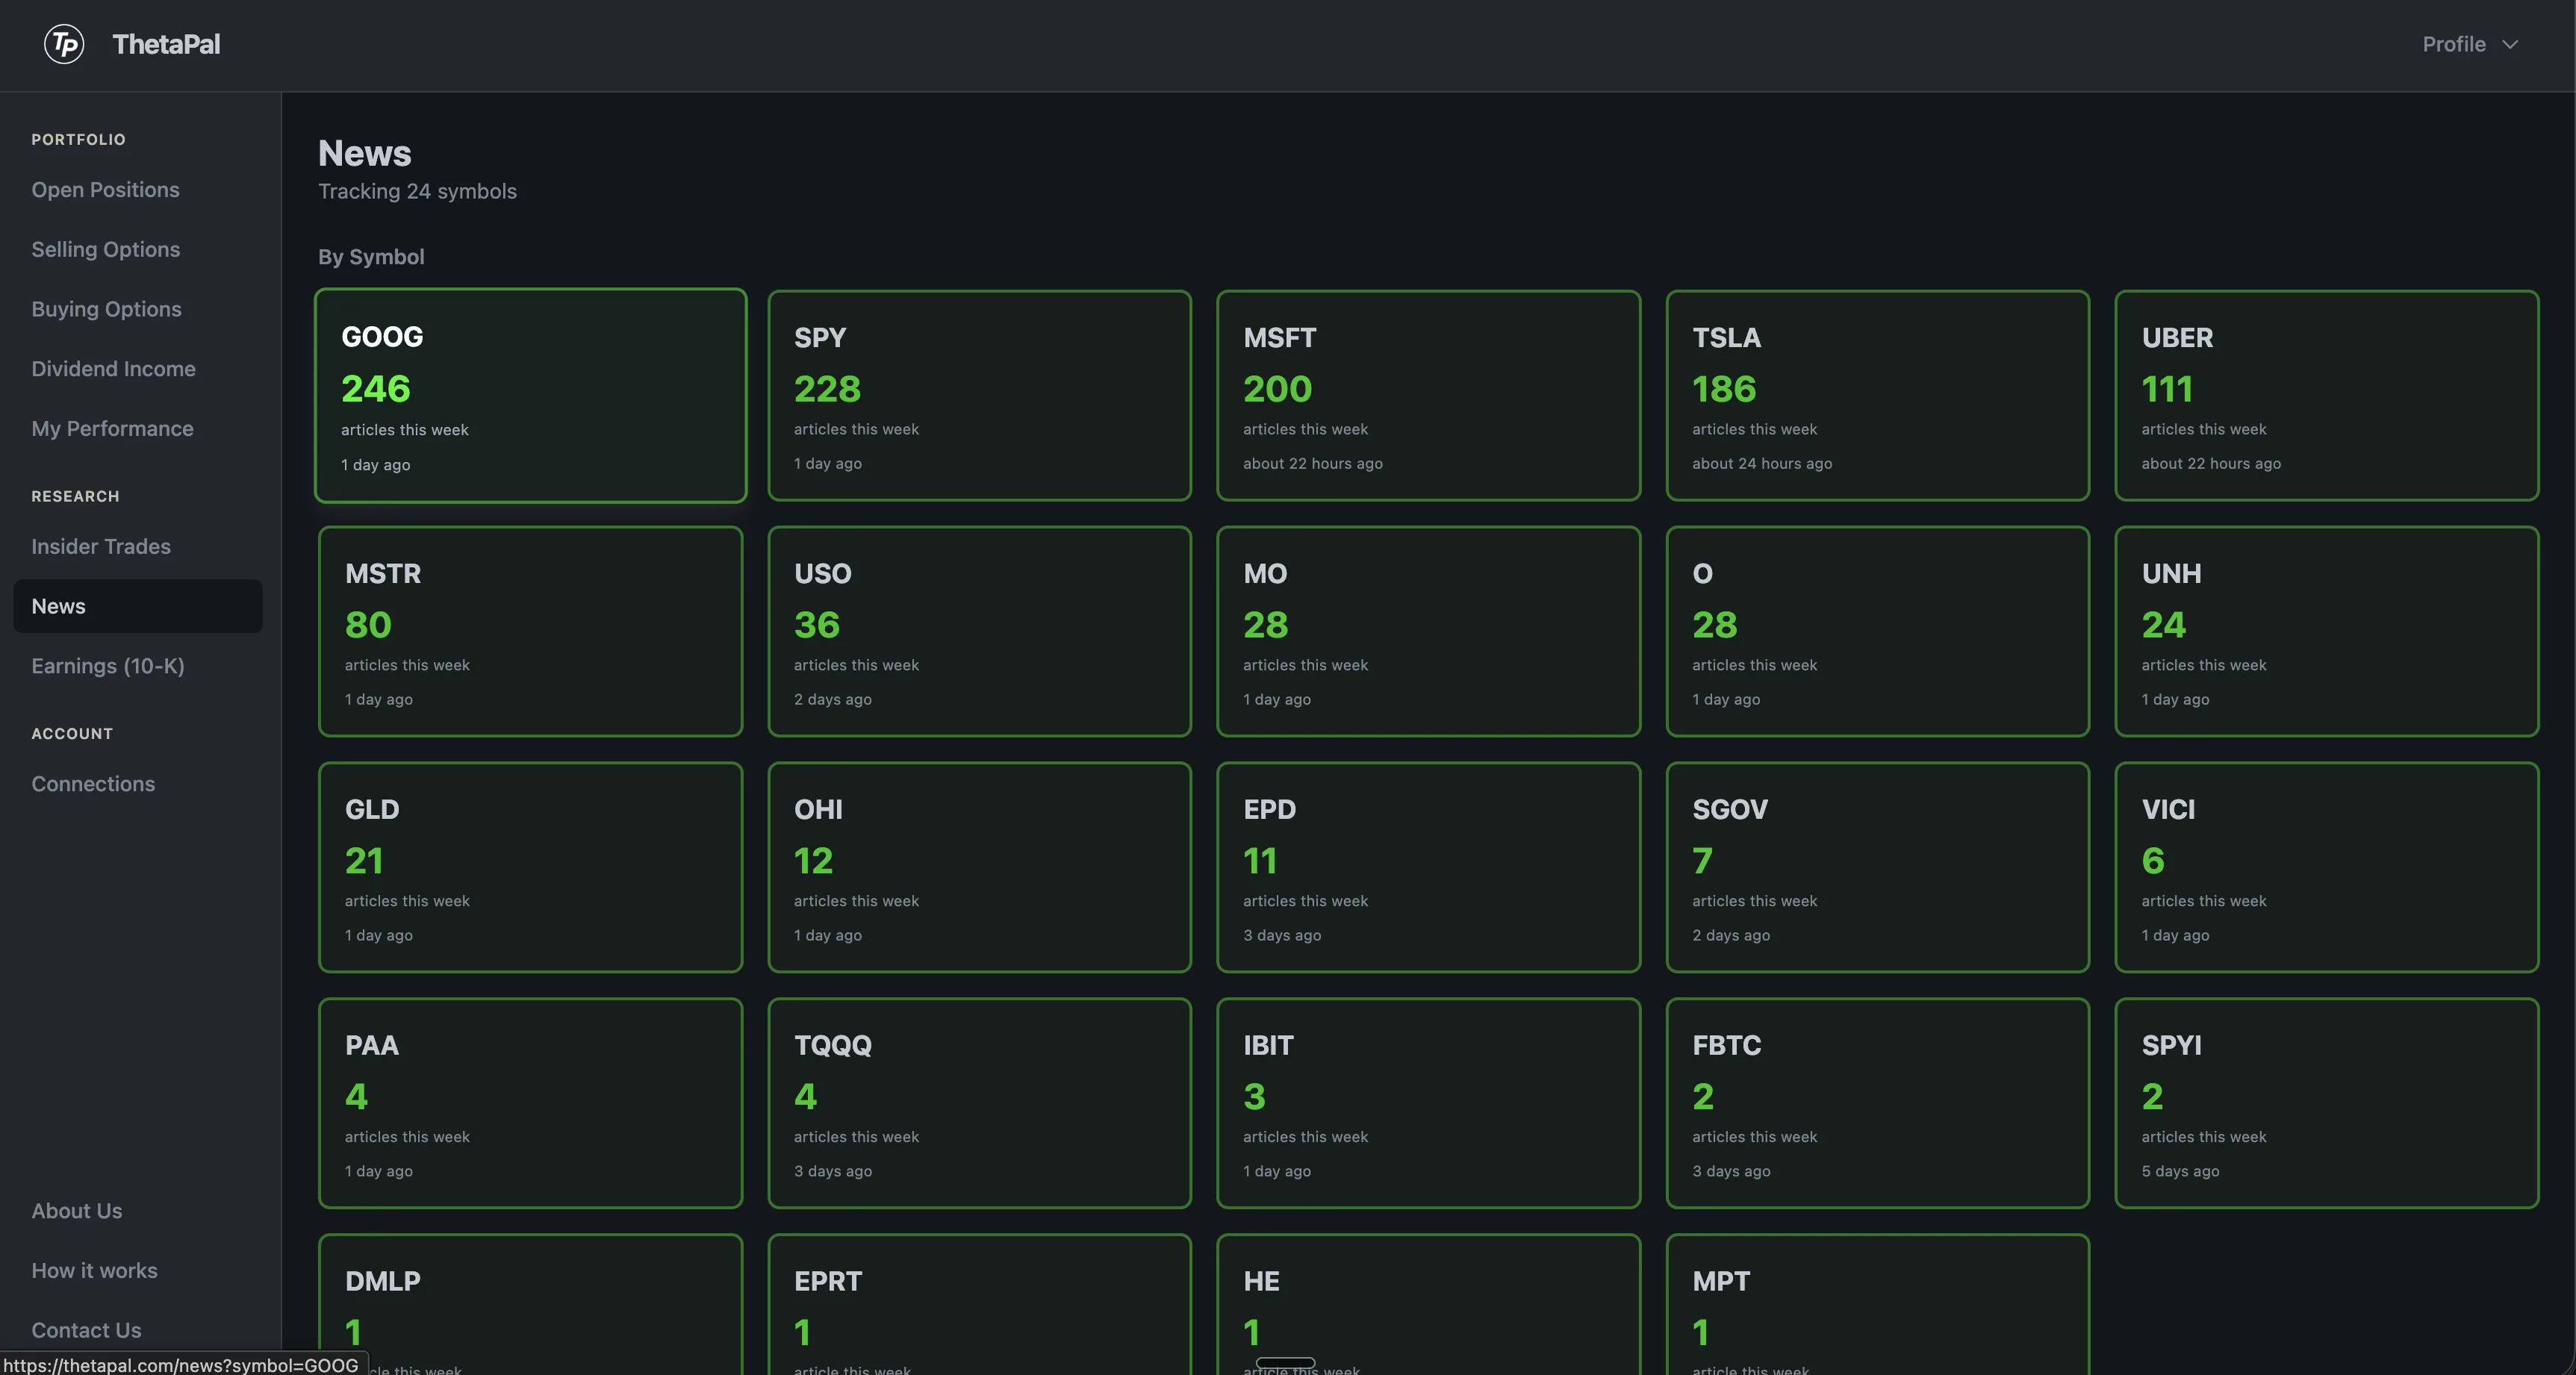2576x1375 pixels.
Task: Select the MO news card
Action: point(1428,631)
